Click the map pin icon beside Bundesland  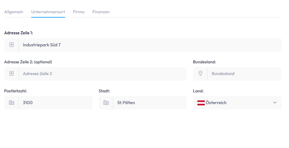[200, 74]
